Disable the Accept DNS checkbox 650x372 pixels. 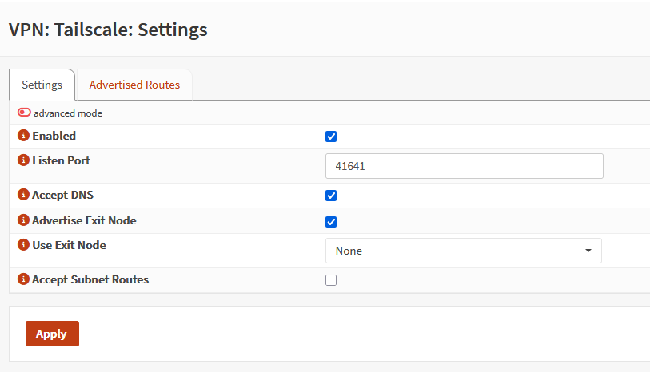click(x=331, y=196)
